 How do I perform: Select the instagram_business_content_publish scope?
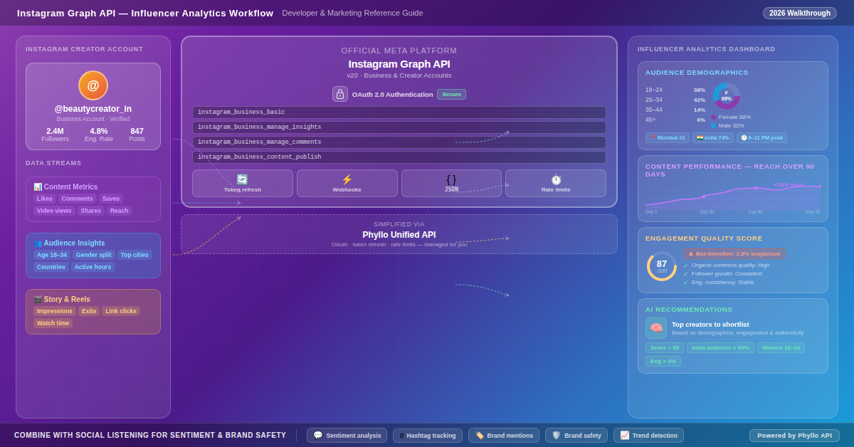[399, 157]
